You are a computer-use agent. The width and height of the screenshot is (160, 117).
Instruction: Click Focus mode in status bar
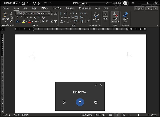coord(100,115)
